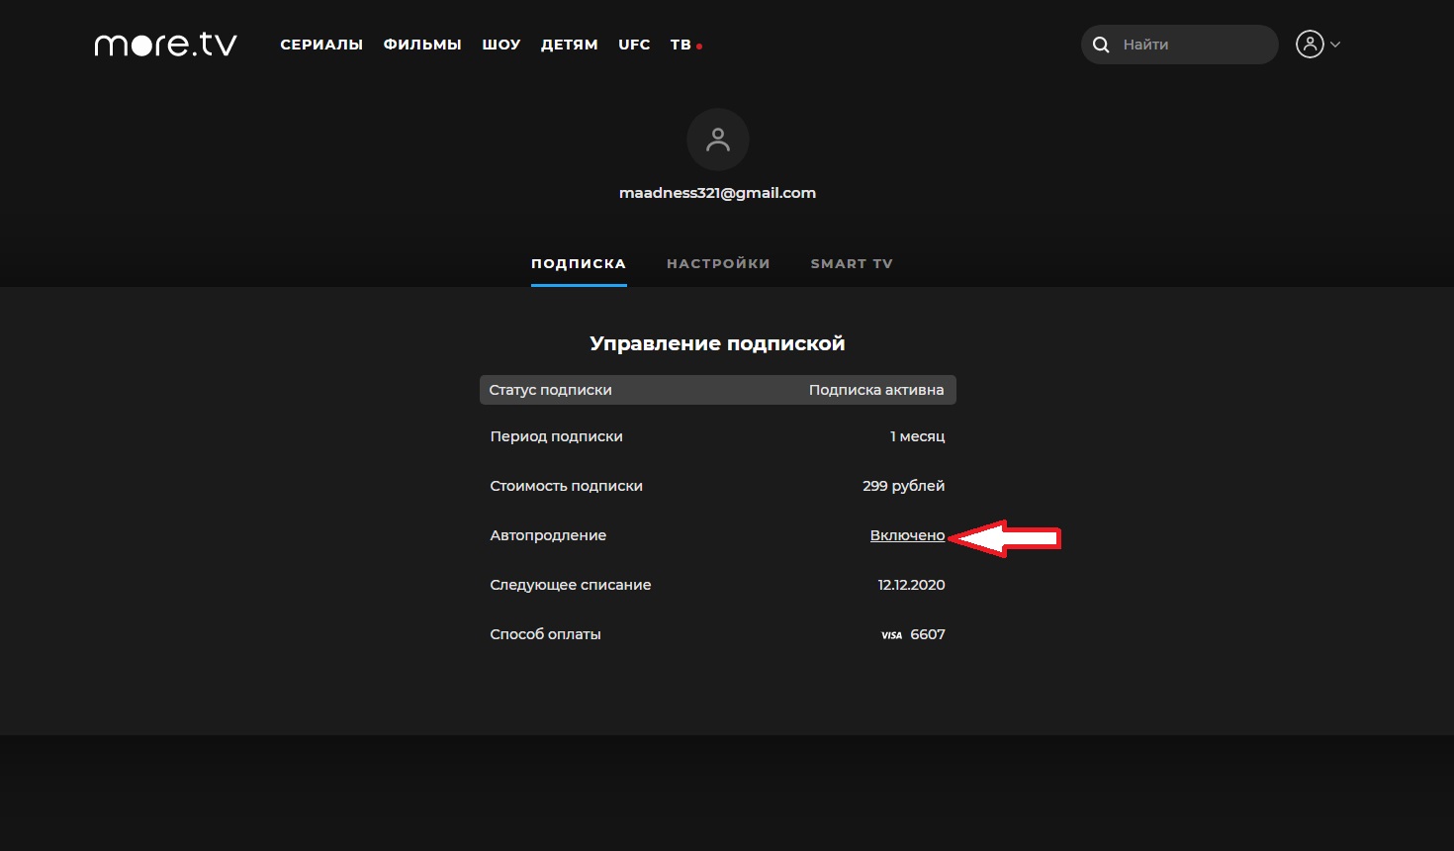Click inside the Найти search input
This screenshot has height=851, width=1454.
tap(1177, 45)
